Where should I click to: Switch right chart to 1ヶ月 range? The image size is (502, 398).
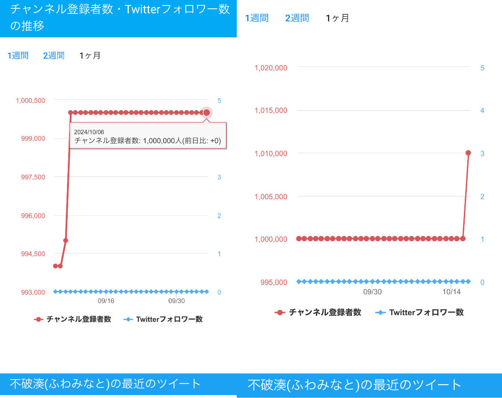(337, 18)
